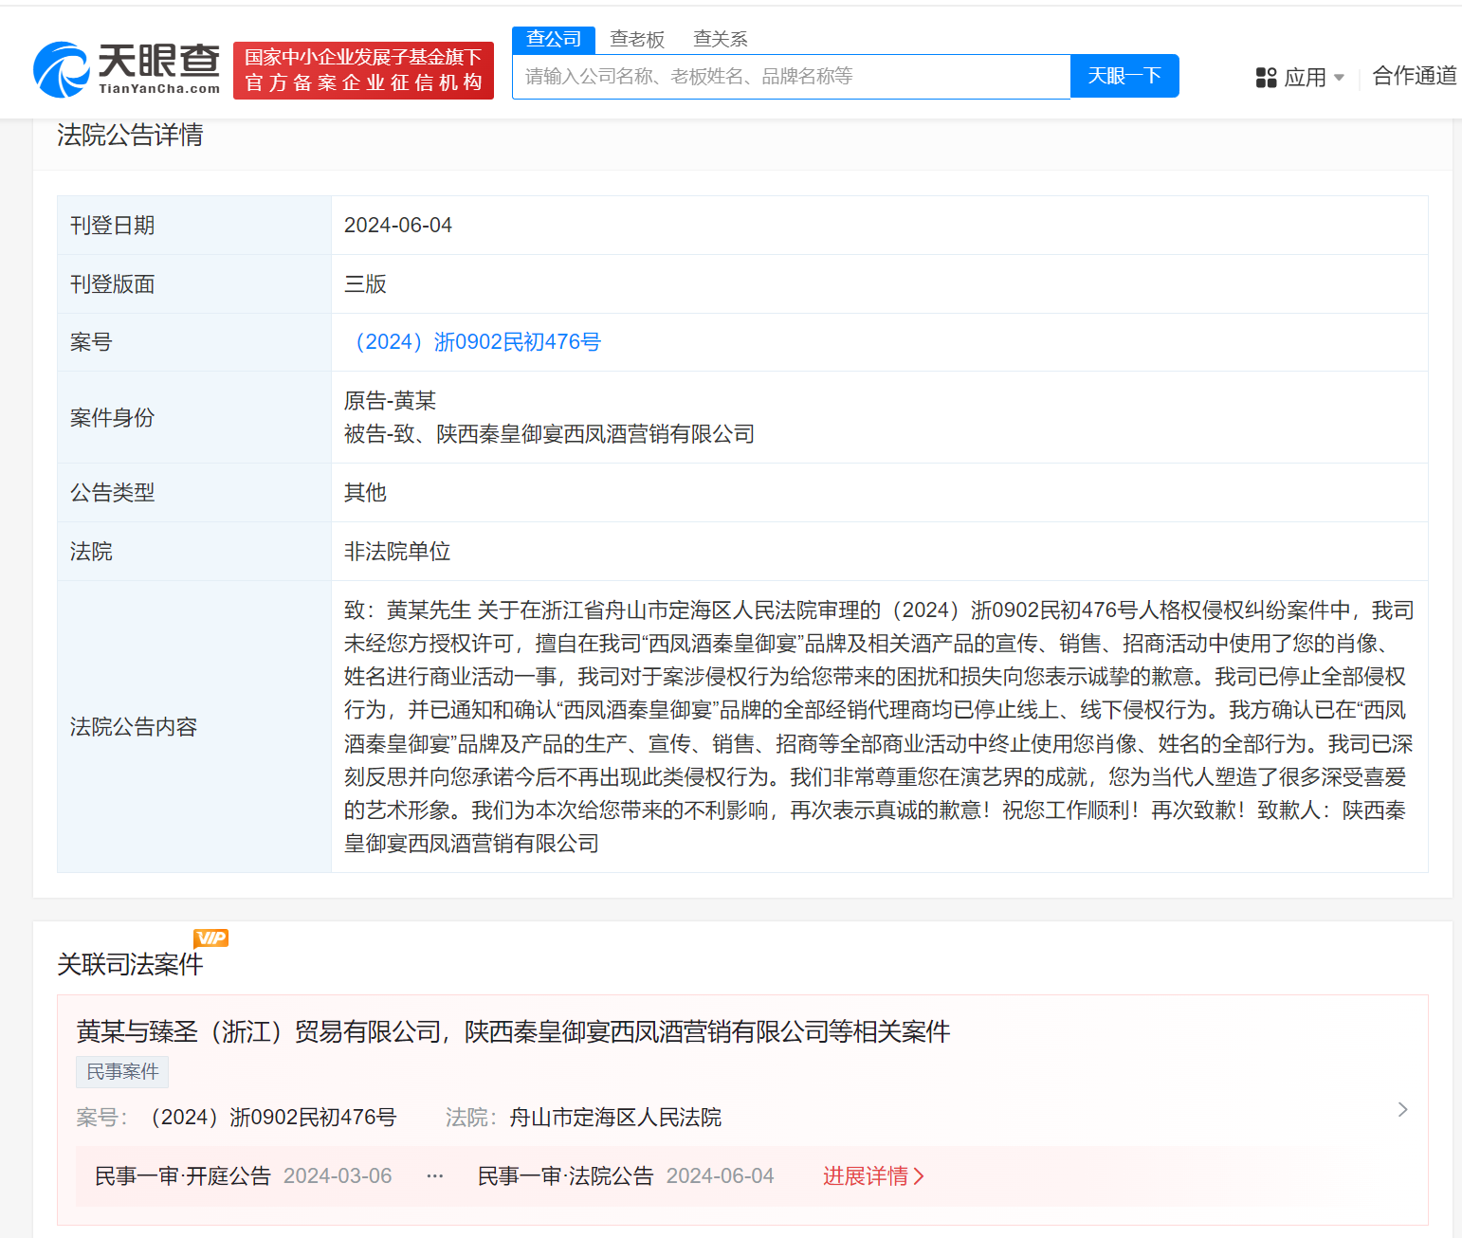Click the VIP badge above 关联司法案件
This screenshot has width=1462, height=1238.
210,938
